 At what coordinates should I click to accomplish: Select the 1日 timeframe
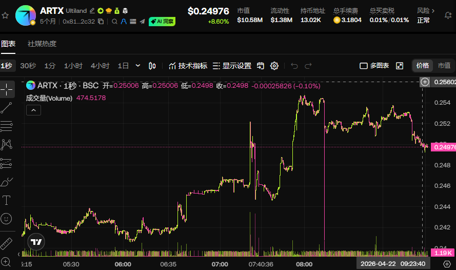(123, 66)
